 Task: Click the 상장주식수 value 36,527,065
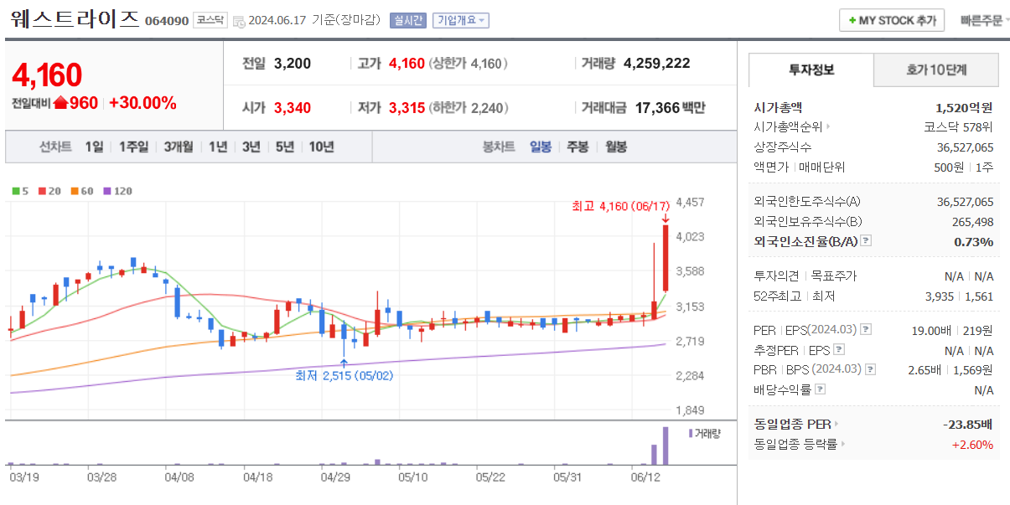click(966, 147)
